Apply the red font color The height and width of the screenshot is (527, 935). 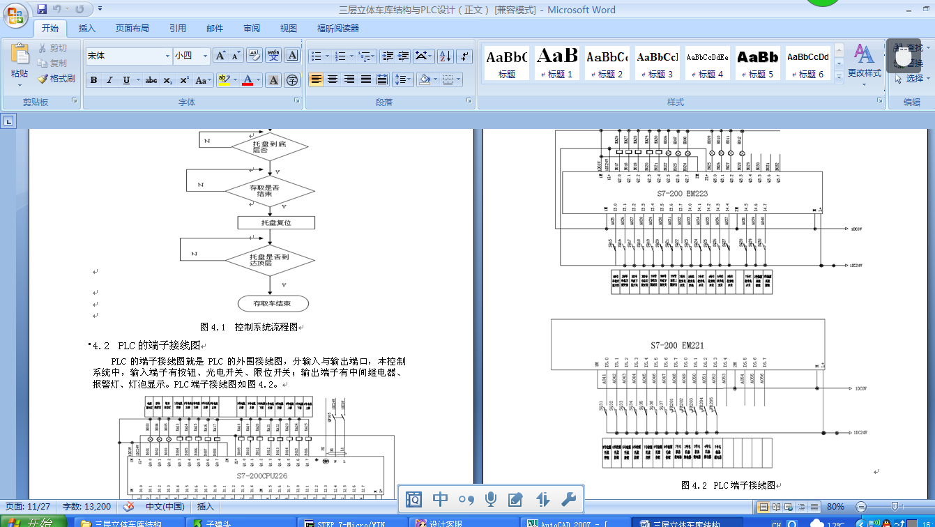(248, 80)
